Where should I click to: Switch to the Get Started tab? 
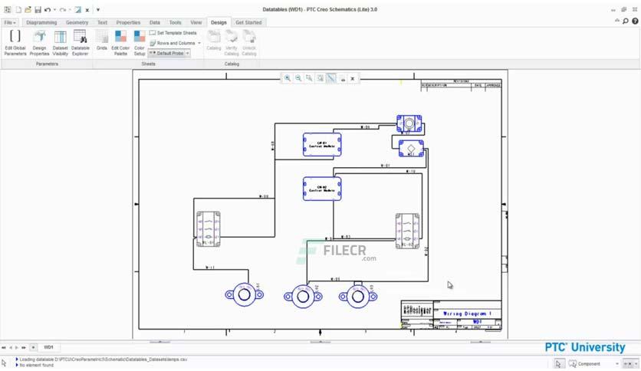248,22
